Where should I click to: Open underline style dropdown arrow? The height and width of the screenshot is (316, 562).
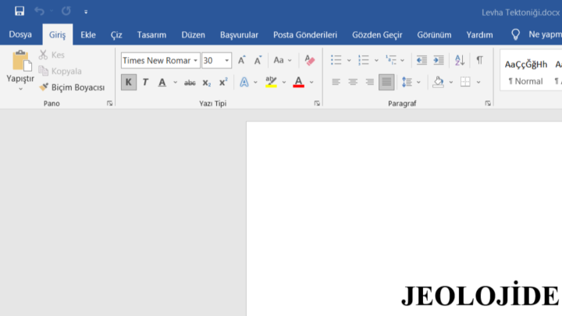tap(176, 83)
